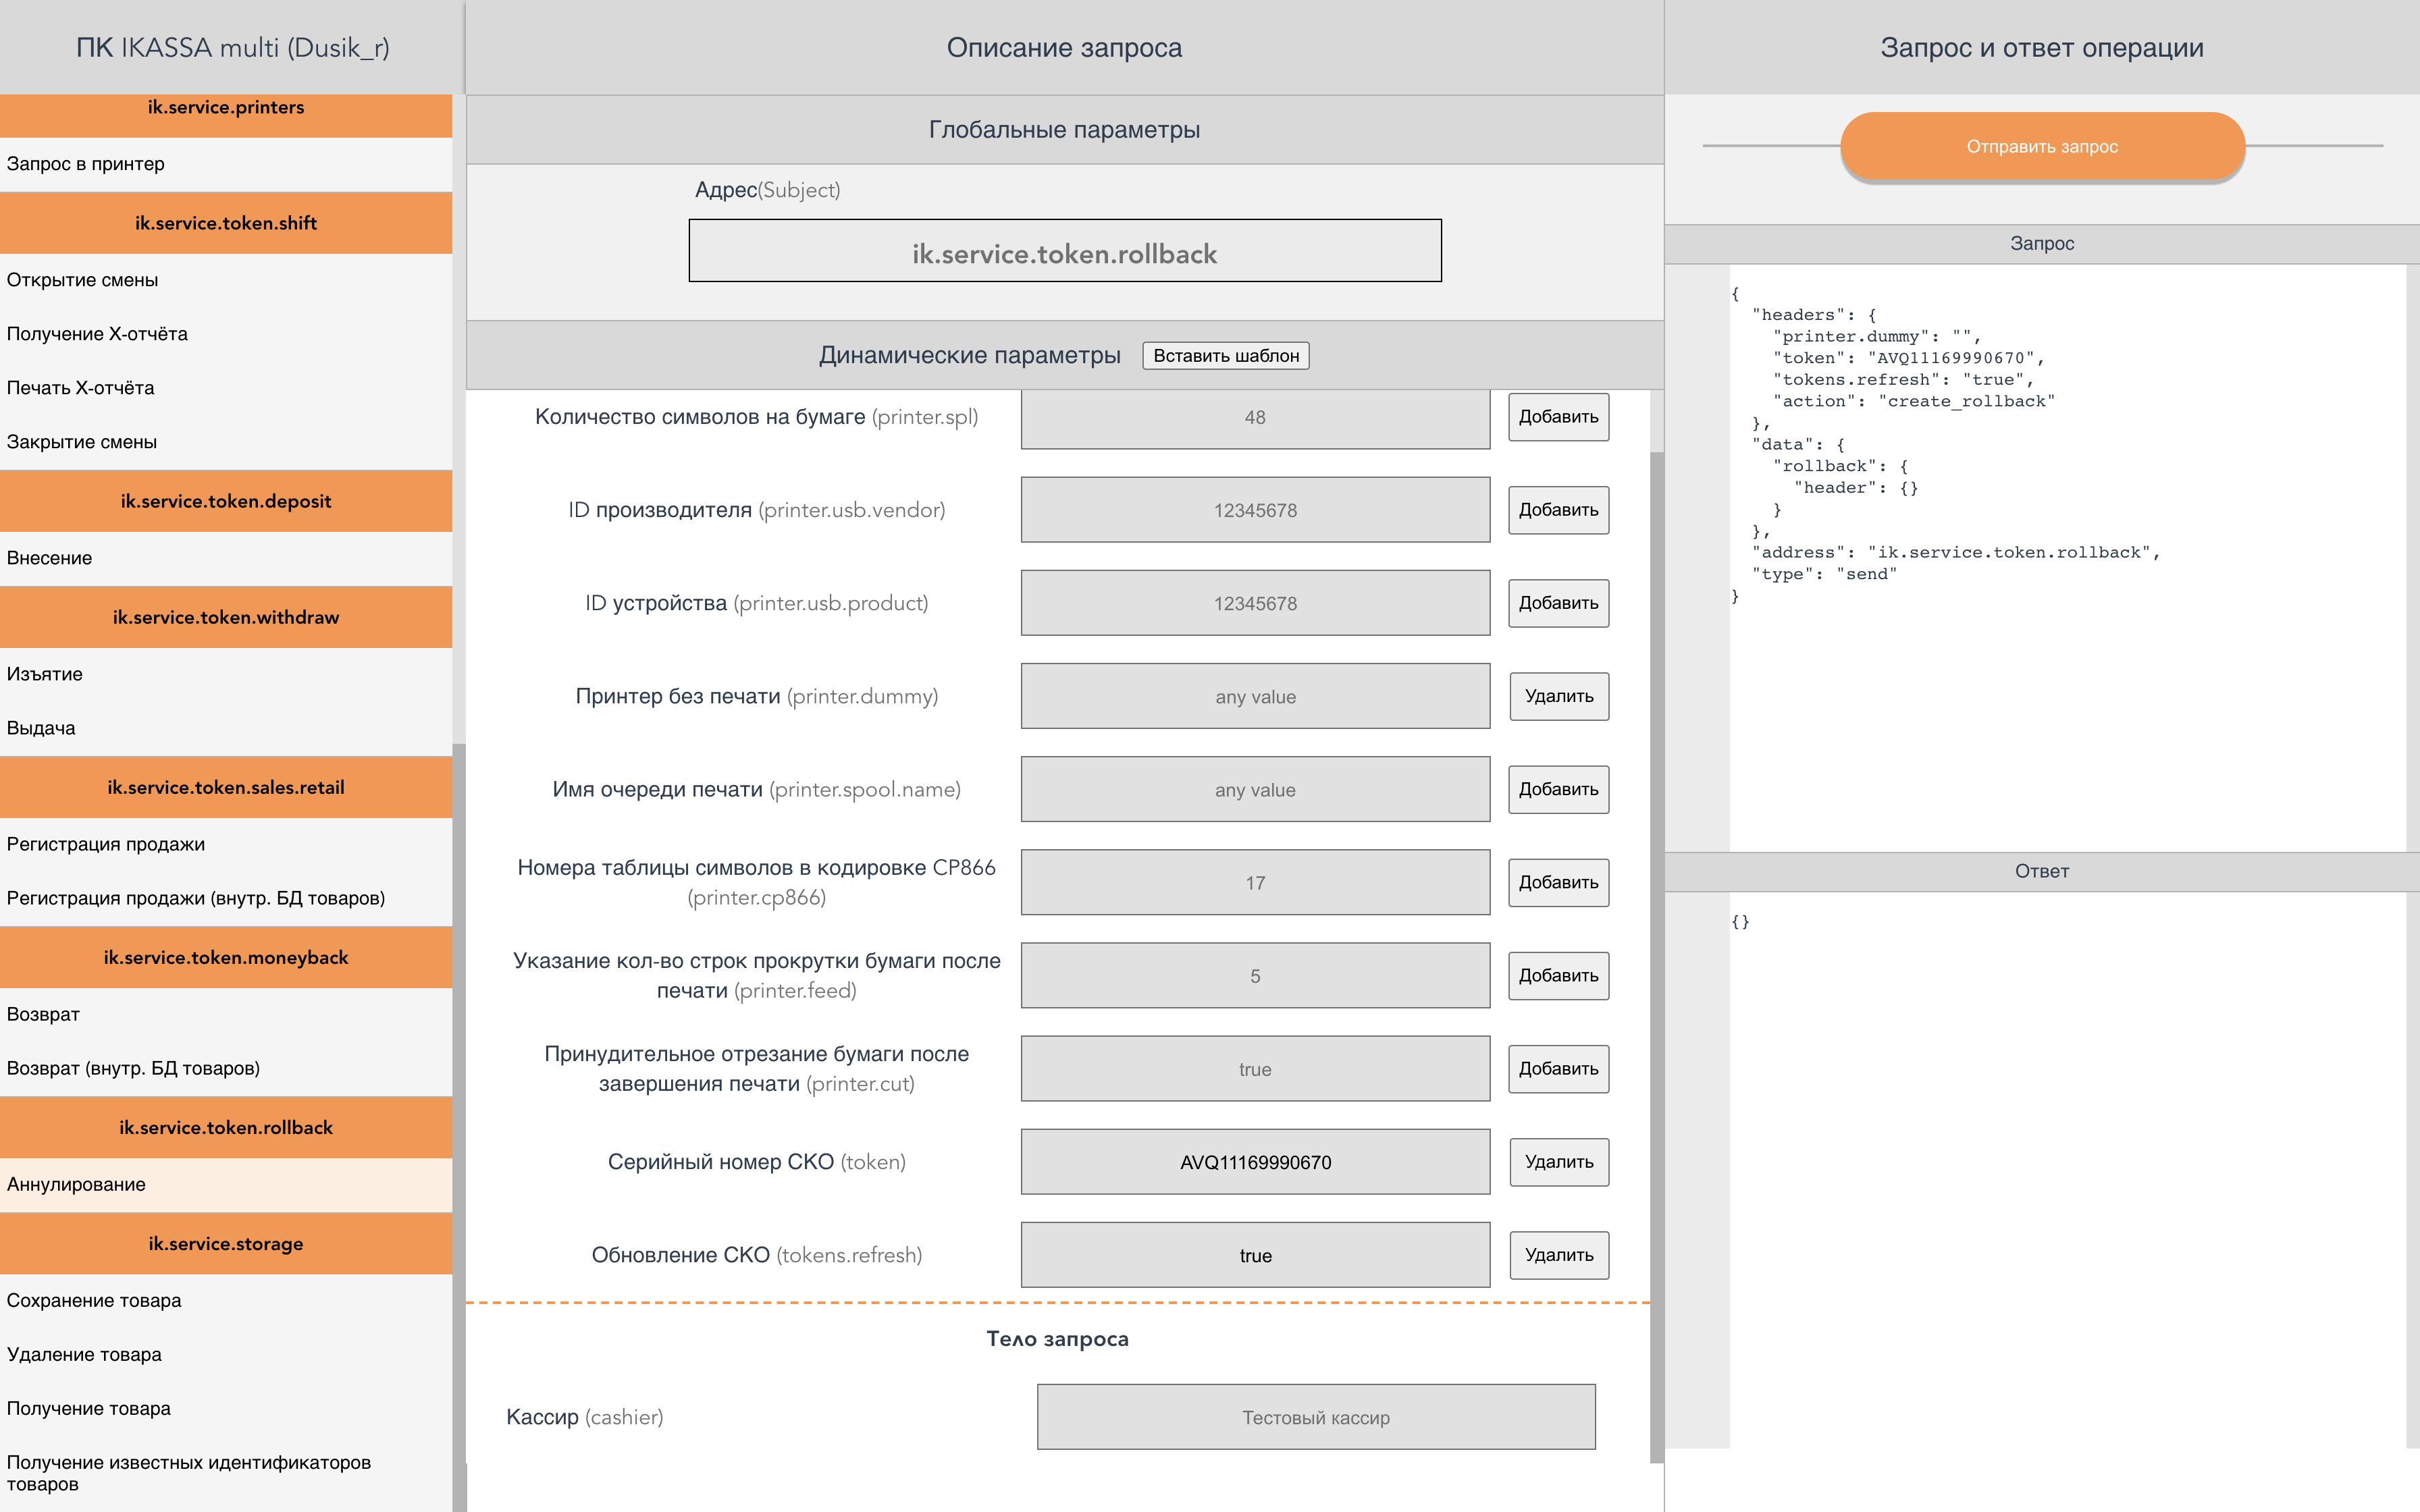Collapse ik.service.token.shift section header

226,223
